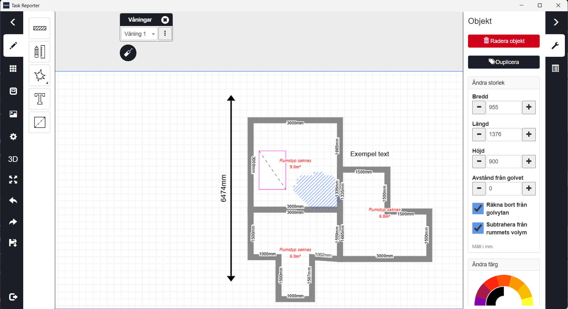Close the Våningar panel
The image size is (568, 309).
[165, 20]
